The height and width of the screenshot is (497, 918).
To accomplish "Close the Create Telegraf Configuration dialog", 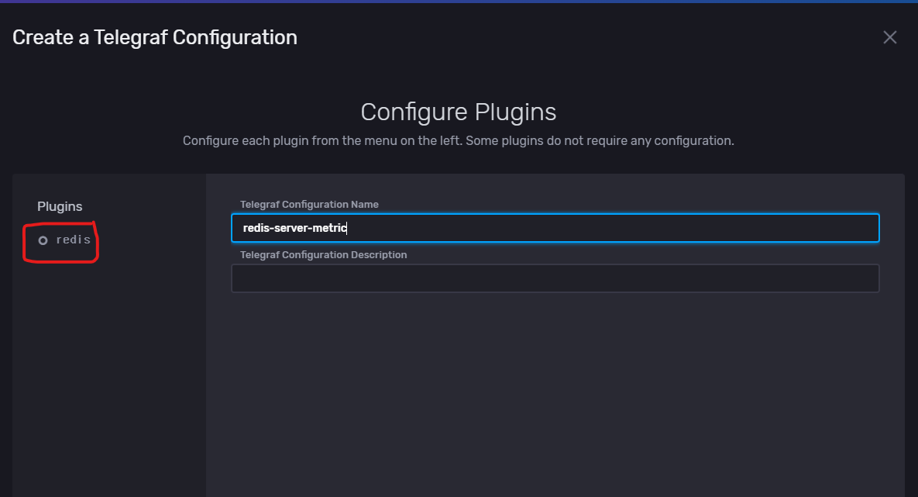I will pyautogui.click(x=890, y=37).
